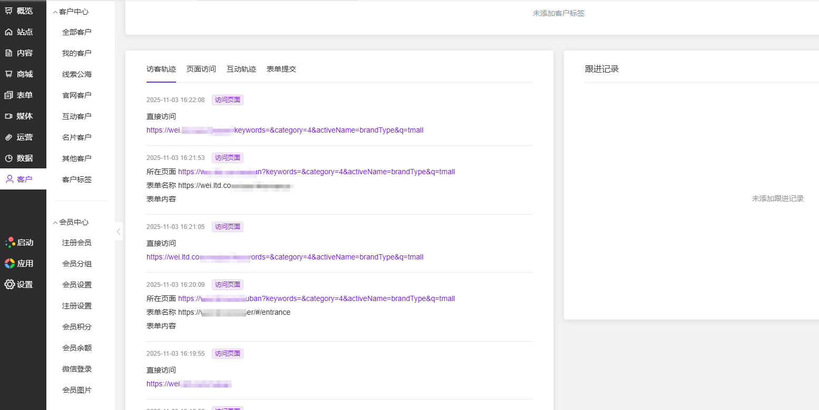Open the 应用 apps color wheel icon
Viewport: 819px width, 410px height.
pos(9,264)
